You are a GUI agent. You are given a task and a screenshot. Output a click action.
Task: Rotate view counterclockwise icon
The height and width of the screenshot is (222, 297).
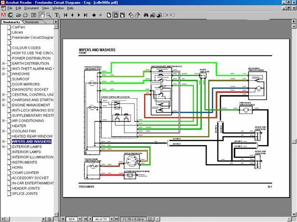coord(131,15)
